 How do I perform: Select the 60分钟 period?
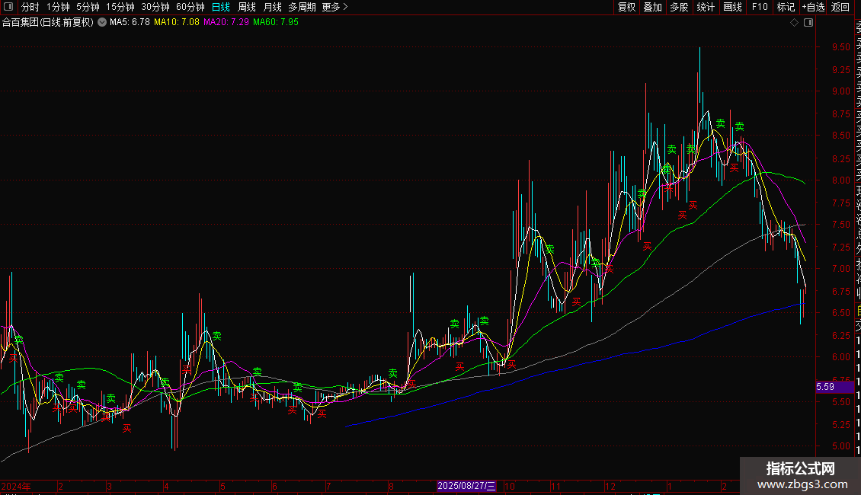pyautogui.click(x=190, y=7)
